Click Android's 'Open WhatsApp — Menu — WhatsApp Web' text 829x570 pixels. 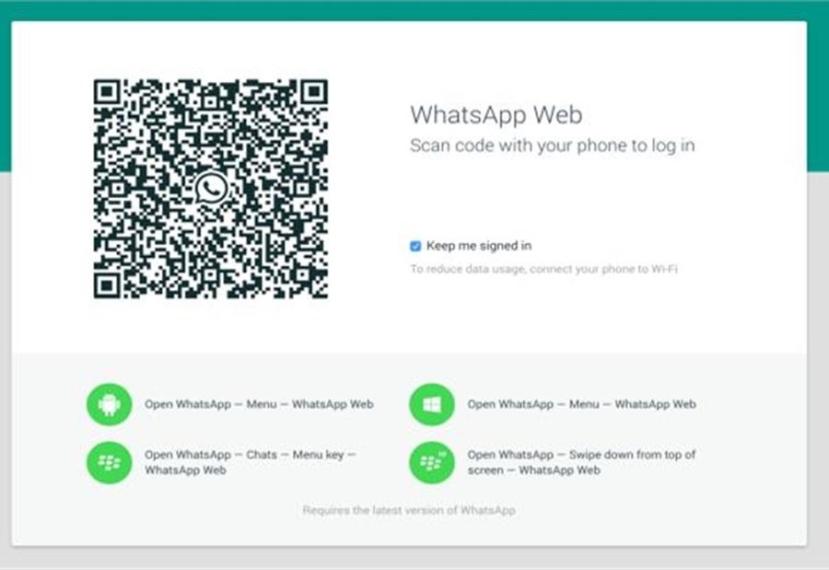[x=259, y=404]
